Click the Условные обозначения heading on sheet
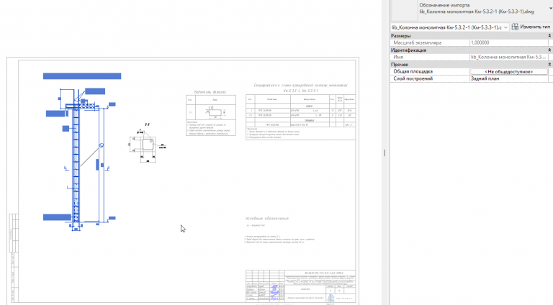The image size is (553, 305). [267, 219]
